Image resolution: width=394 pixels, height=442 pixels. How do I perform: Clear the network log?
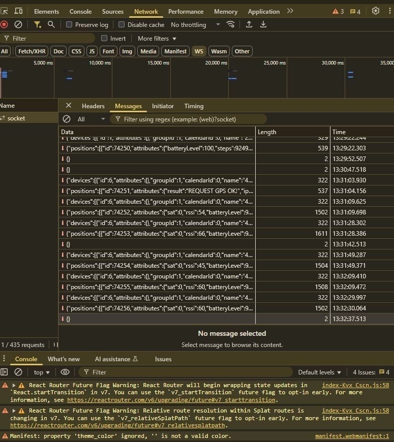[x=18, y=24]
